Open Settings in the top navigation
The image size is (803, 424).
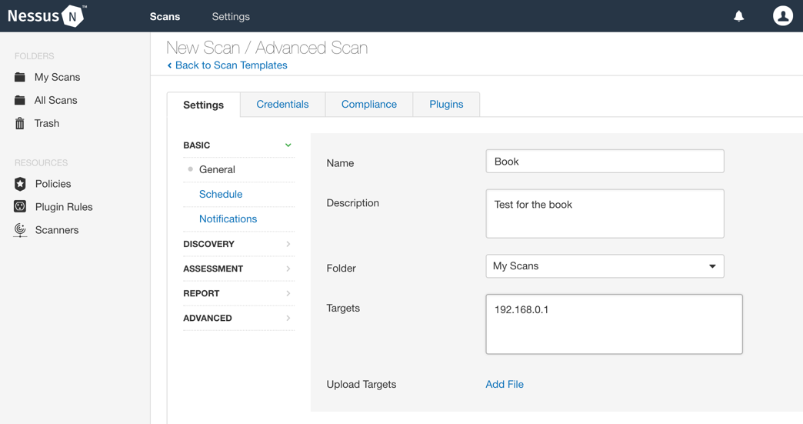(231, 16)
